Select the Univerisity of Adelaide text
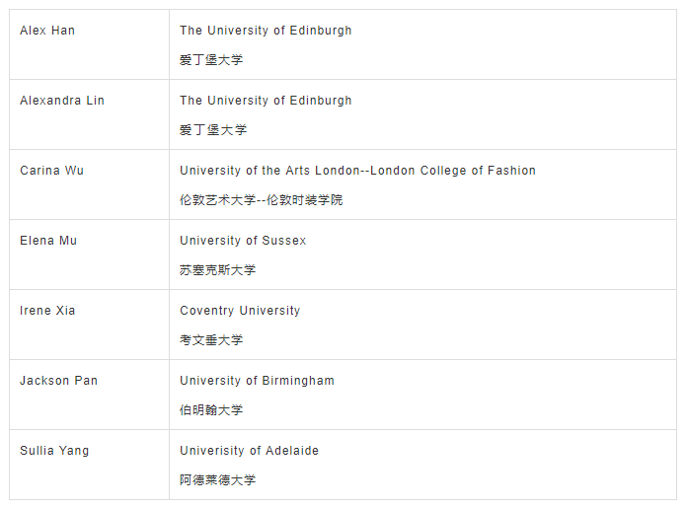The image size is (688, 508). pyautogui.click(x=249, y=451)
